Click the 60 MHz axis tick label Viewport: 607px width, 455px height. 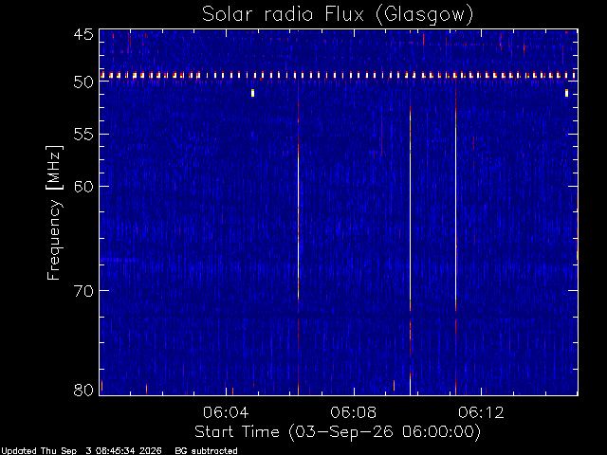point(83,186)
